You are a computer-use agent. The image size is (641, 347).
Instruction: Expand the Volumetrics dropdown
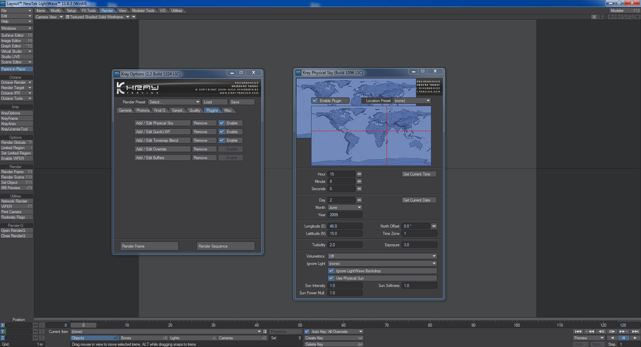coord(382,256)
